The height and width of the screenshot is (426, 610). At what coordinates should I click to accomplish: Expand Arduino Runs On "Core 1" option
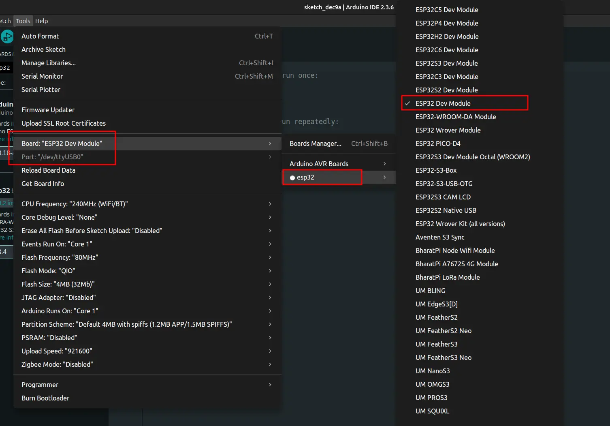(x=147, y=311)
